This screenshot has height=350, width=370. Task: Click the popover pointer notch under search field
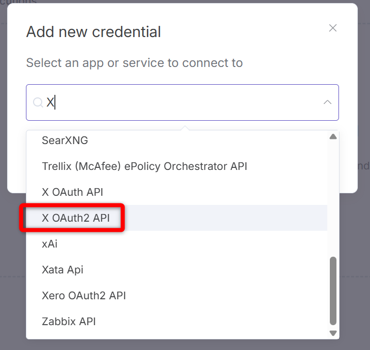[x=185, y=128]
